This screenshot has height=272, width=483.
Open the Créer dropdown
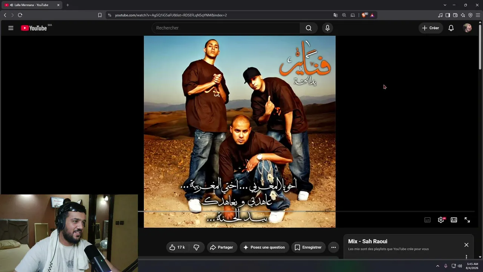tap(431, 28)
